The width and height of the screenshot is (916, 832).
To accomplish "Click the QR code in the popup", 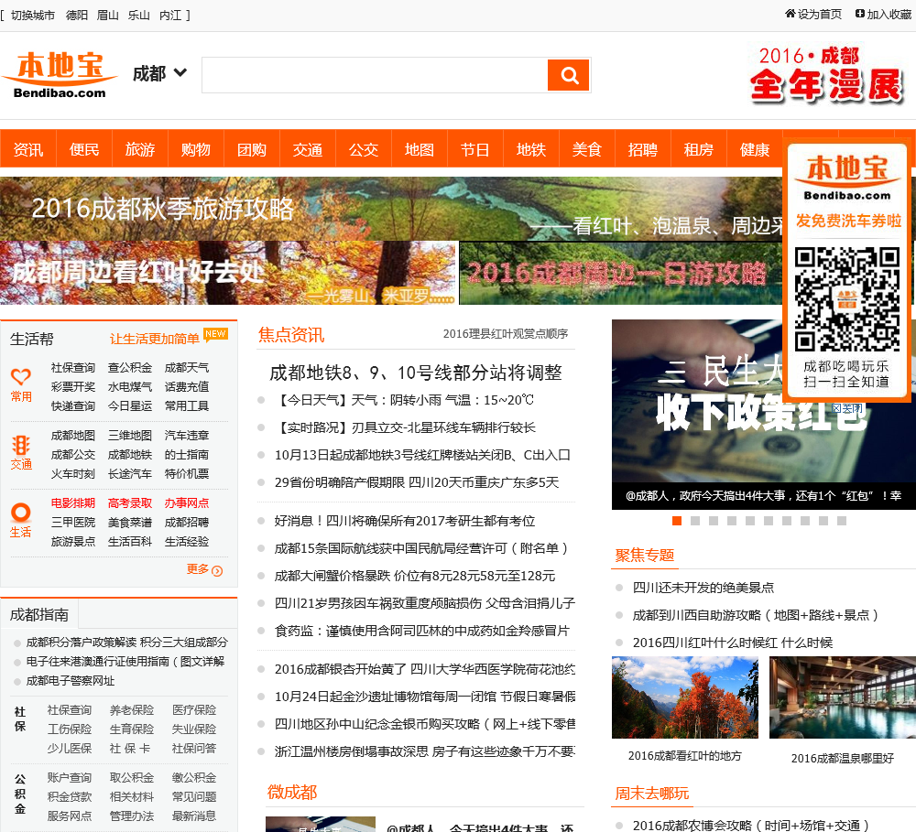I will 846,299.
